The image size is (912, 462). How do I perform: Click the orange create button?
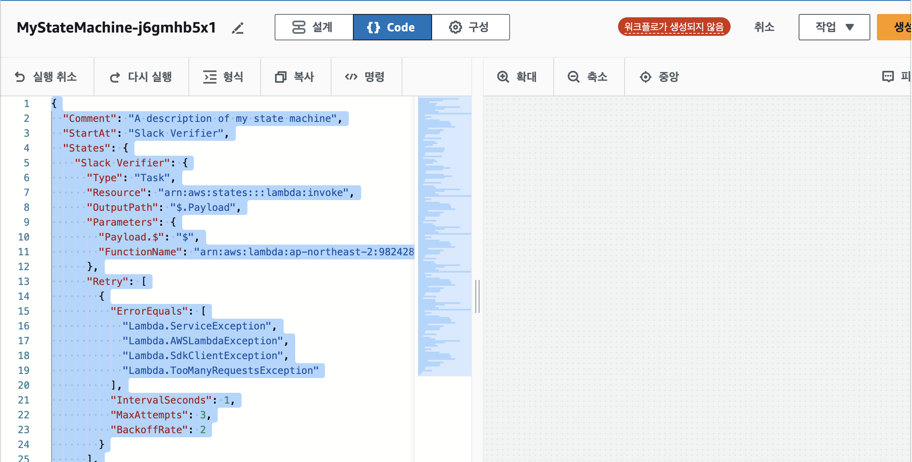pos(895,27)
